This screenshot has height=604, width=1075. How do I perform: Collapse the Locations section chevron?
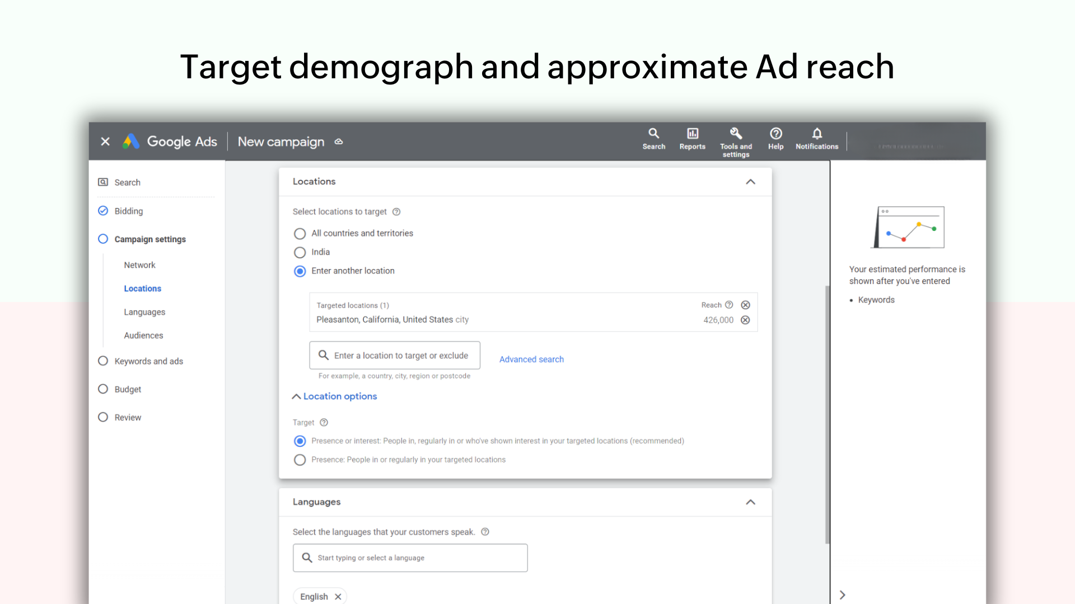(750, 181)
